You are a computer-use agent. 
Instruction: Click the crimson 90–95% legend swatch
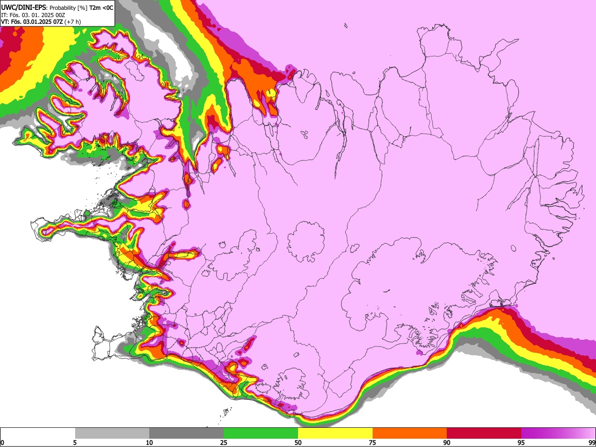click(x=484, y=434)
